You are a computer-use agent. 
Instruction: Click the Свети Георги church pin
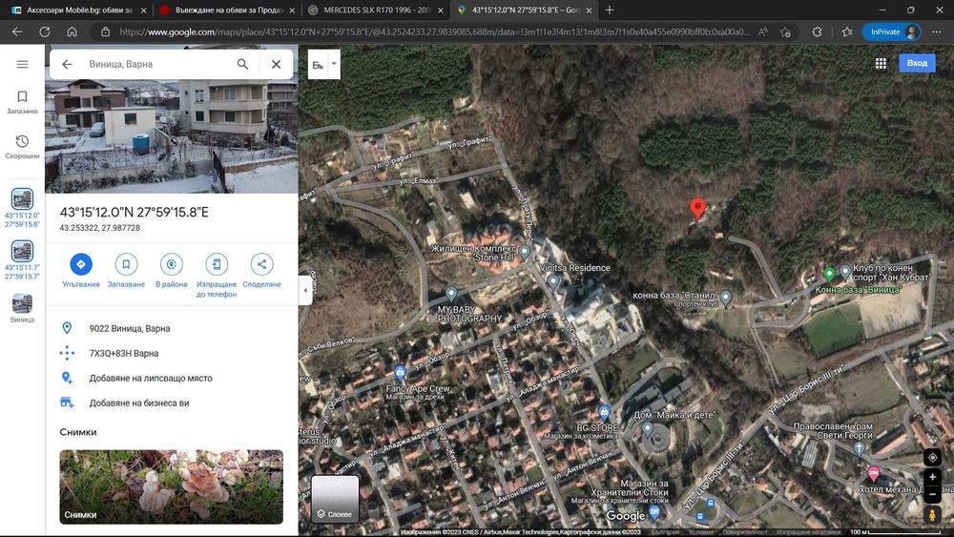(x=859, y=448)
